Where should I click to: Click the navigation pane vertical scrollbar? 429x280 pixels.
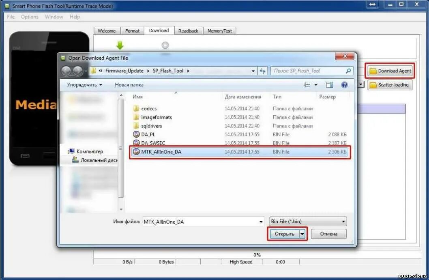tap(121, 148)
